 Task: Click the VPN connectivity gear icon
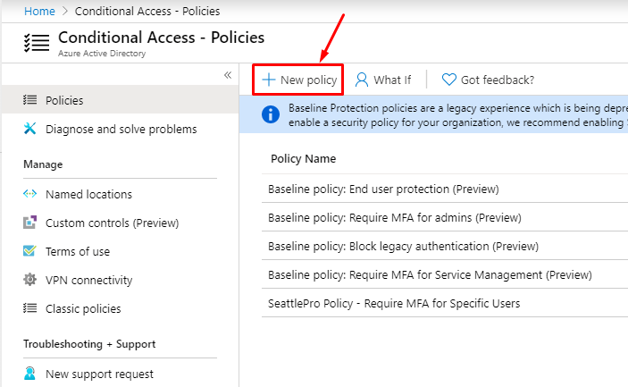[x=29, y=280]
